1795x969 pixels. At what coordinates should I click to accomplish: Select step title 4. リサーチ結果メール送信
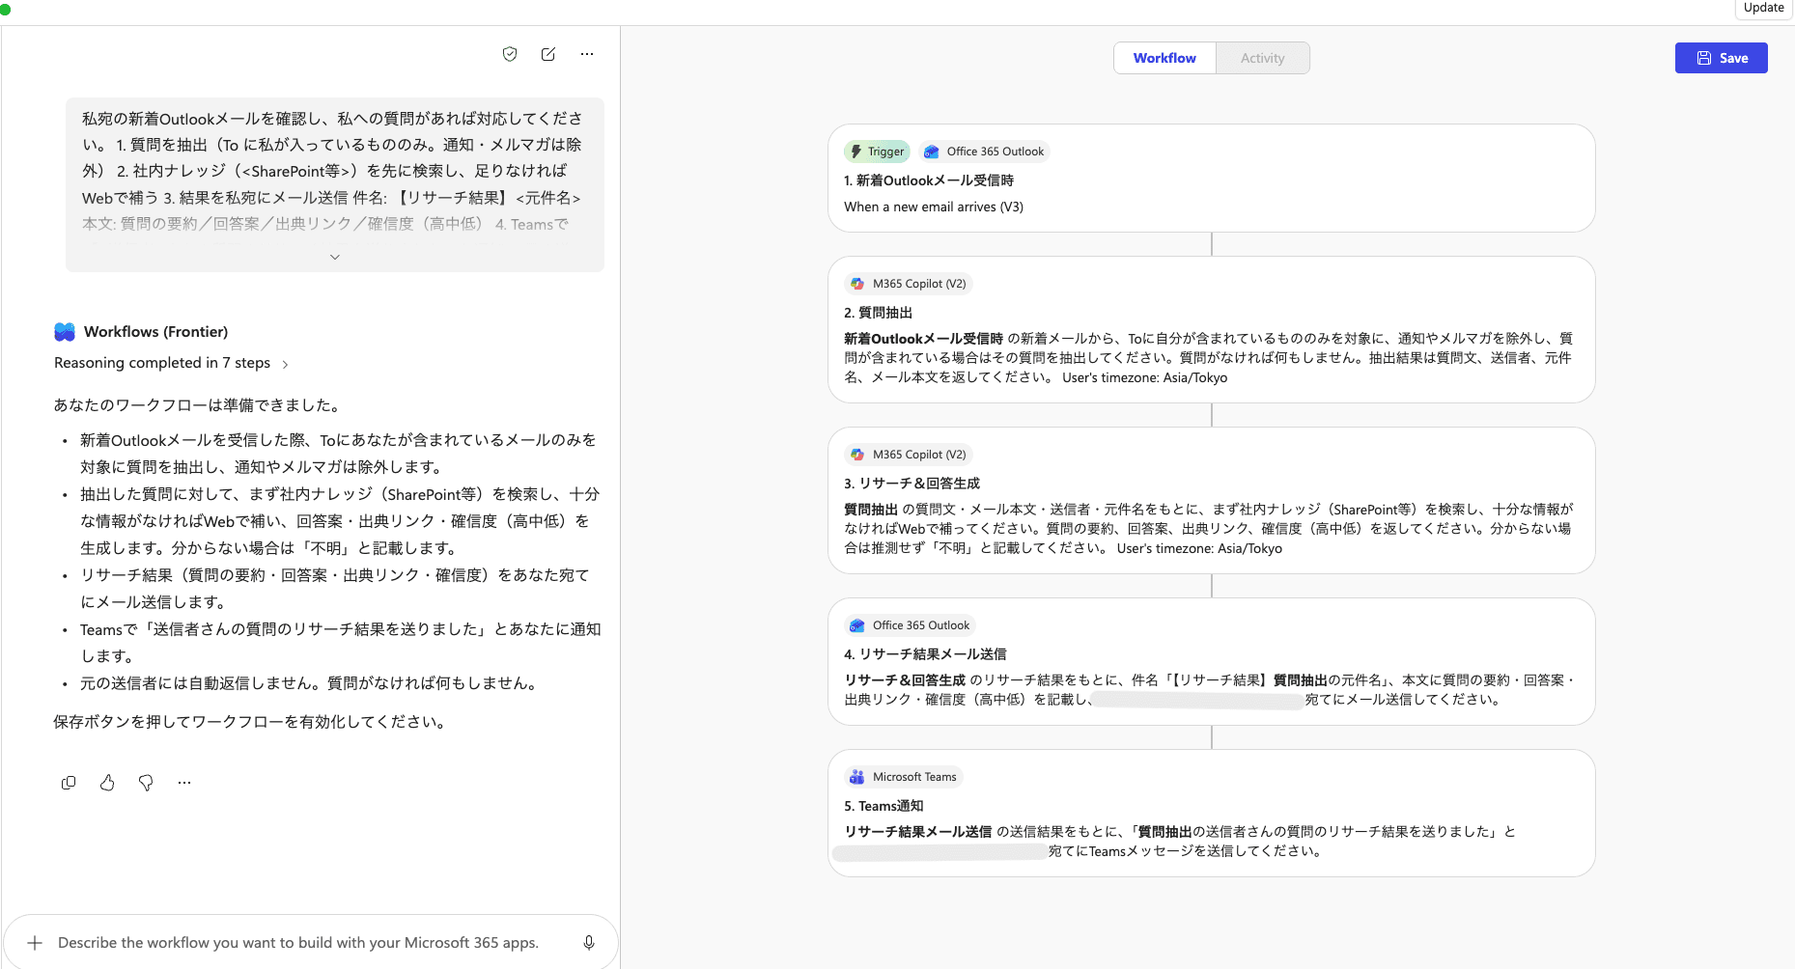(925, 654)
